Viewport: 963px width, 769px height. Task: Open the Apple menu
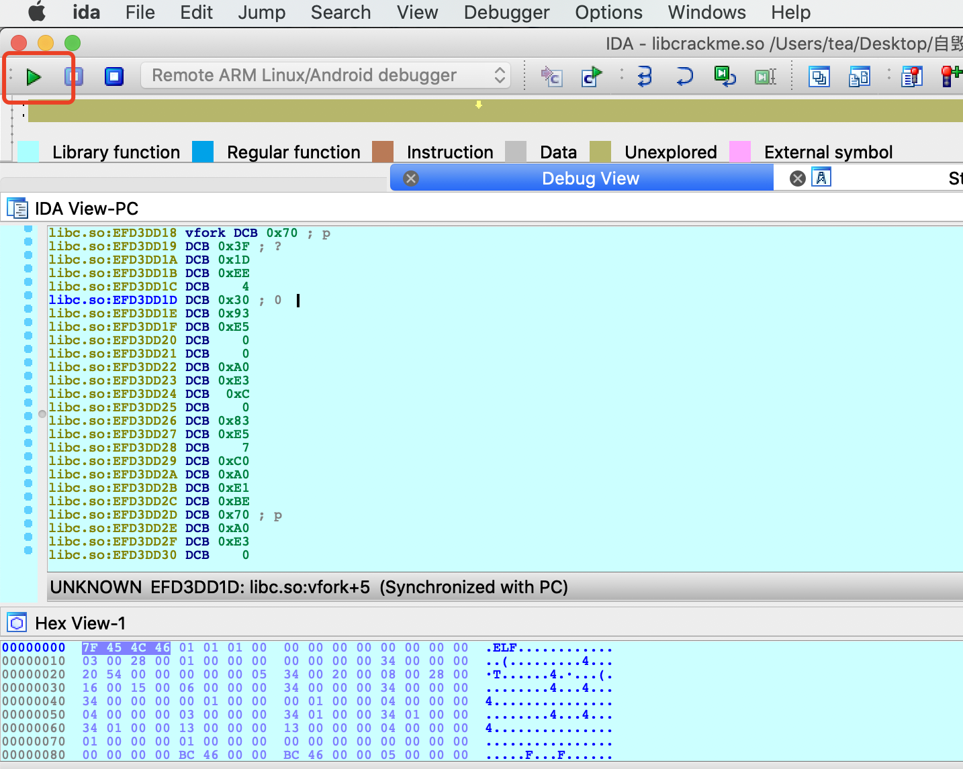(x=37, y=12)
